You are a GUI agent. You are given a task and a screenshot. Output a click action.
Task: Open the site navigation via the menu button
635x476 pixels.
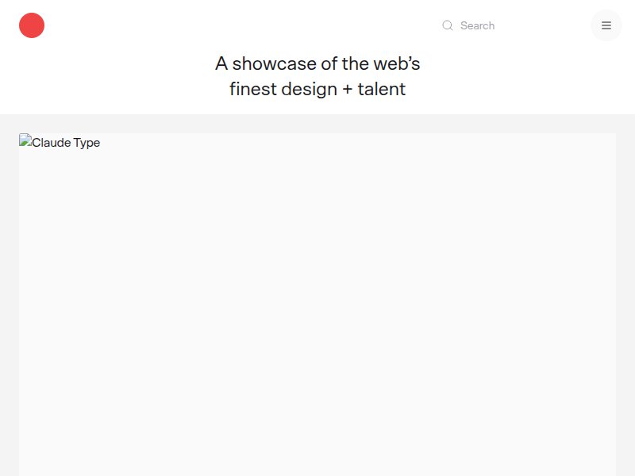point(606,25)
